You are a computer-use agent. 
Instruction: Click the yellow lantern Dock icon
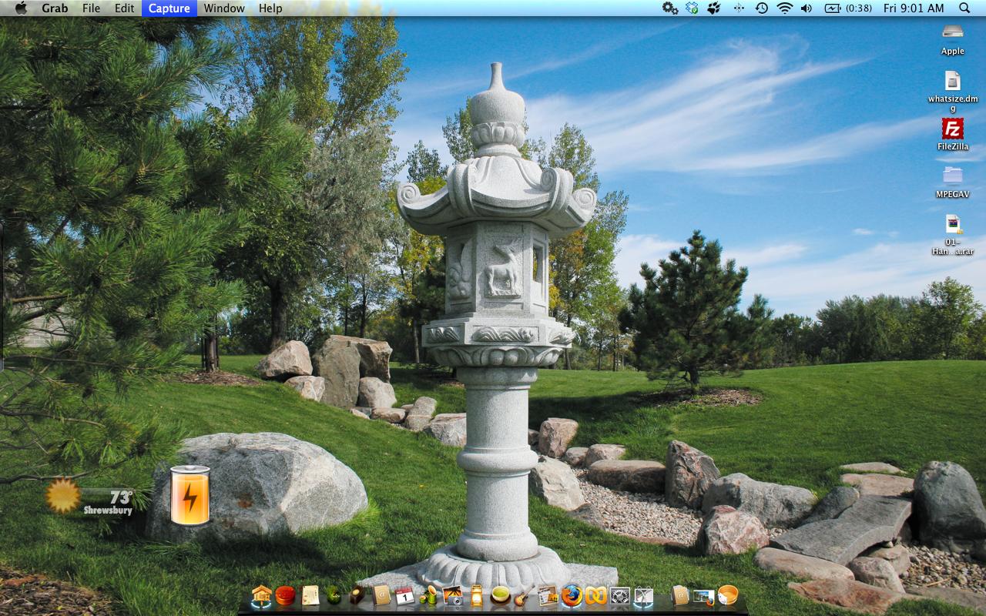[477, 595]
